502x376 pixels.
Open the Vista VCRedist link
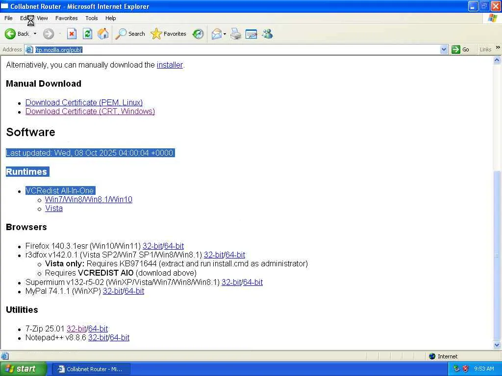point(54,209)
